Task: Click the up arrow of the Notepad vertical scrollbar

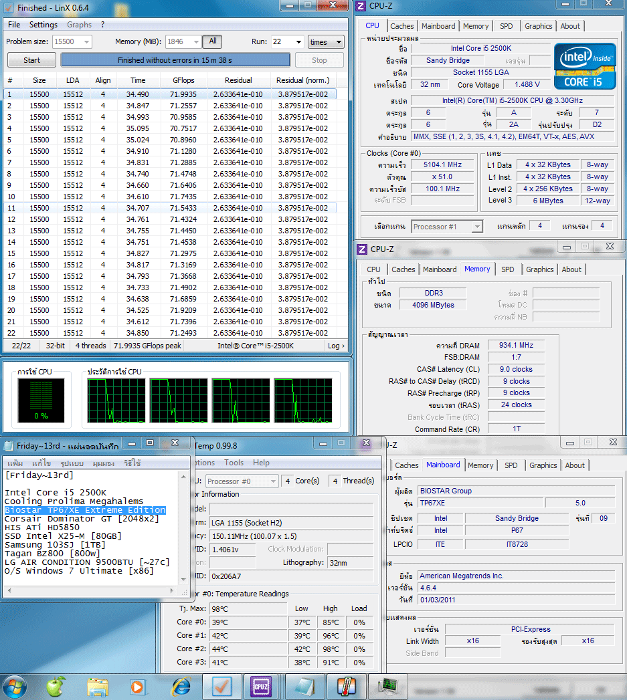Action: pos(183,477)
